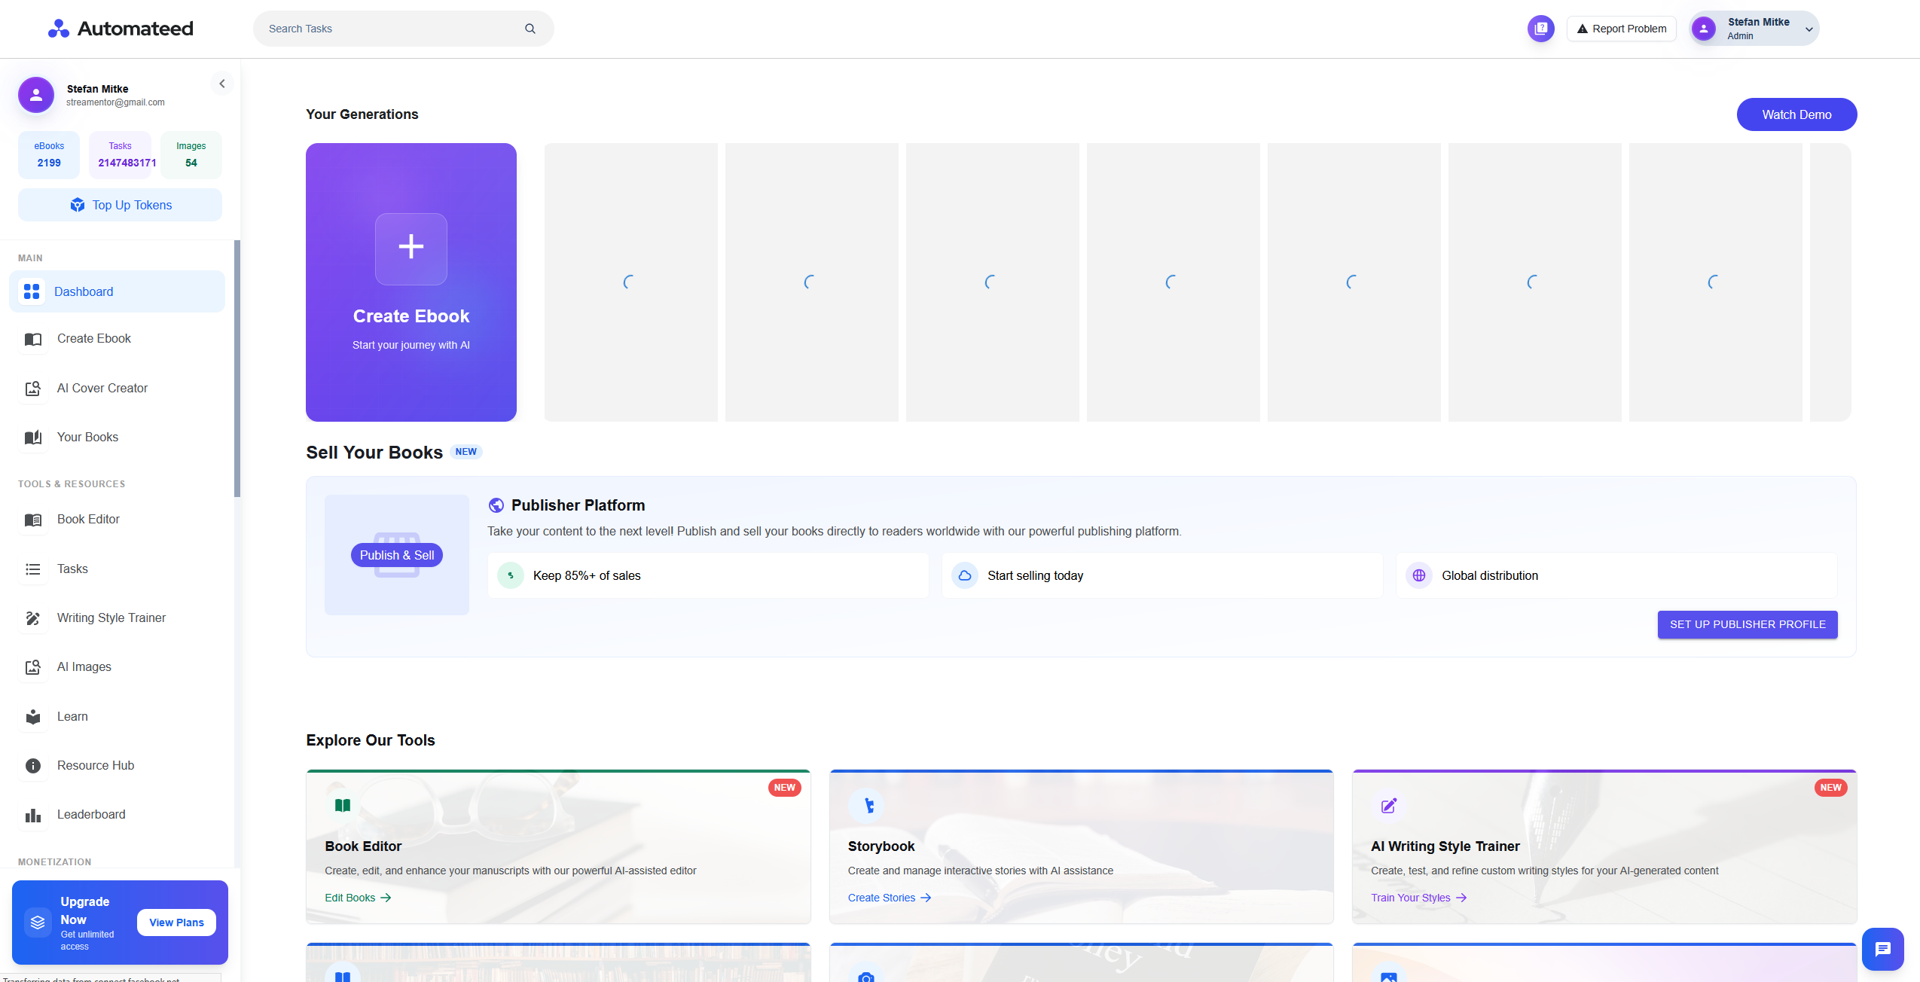Open Tasks from the sidebar

click(x=72, y=569)
